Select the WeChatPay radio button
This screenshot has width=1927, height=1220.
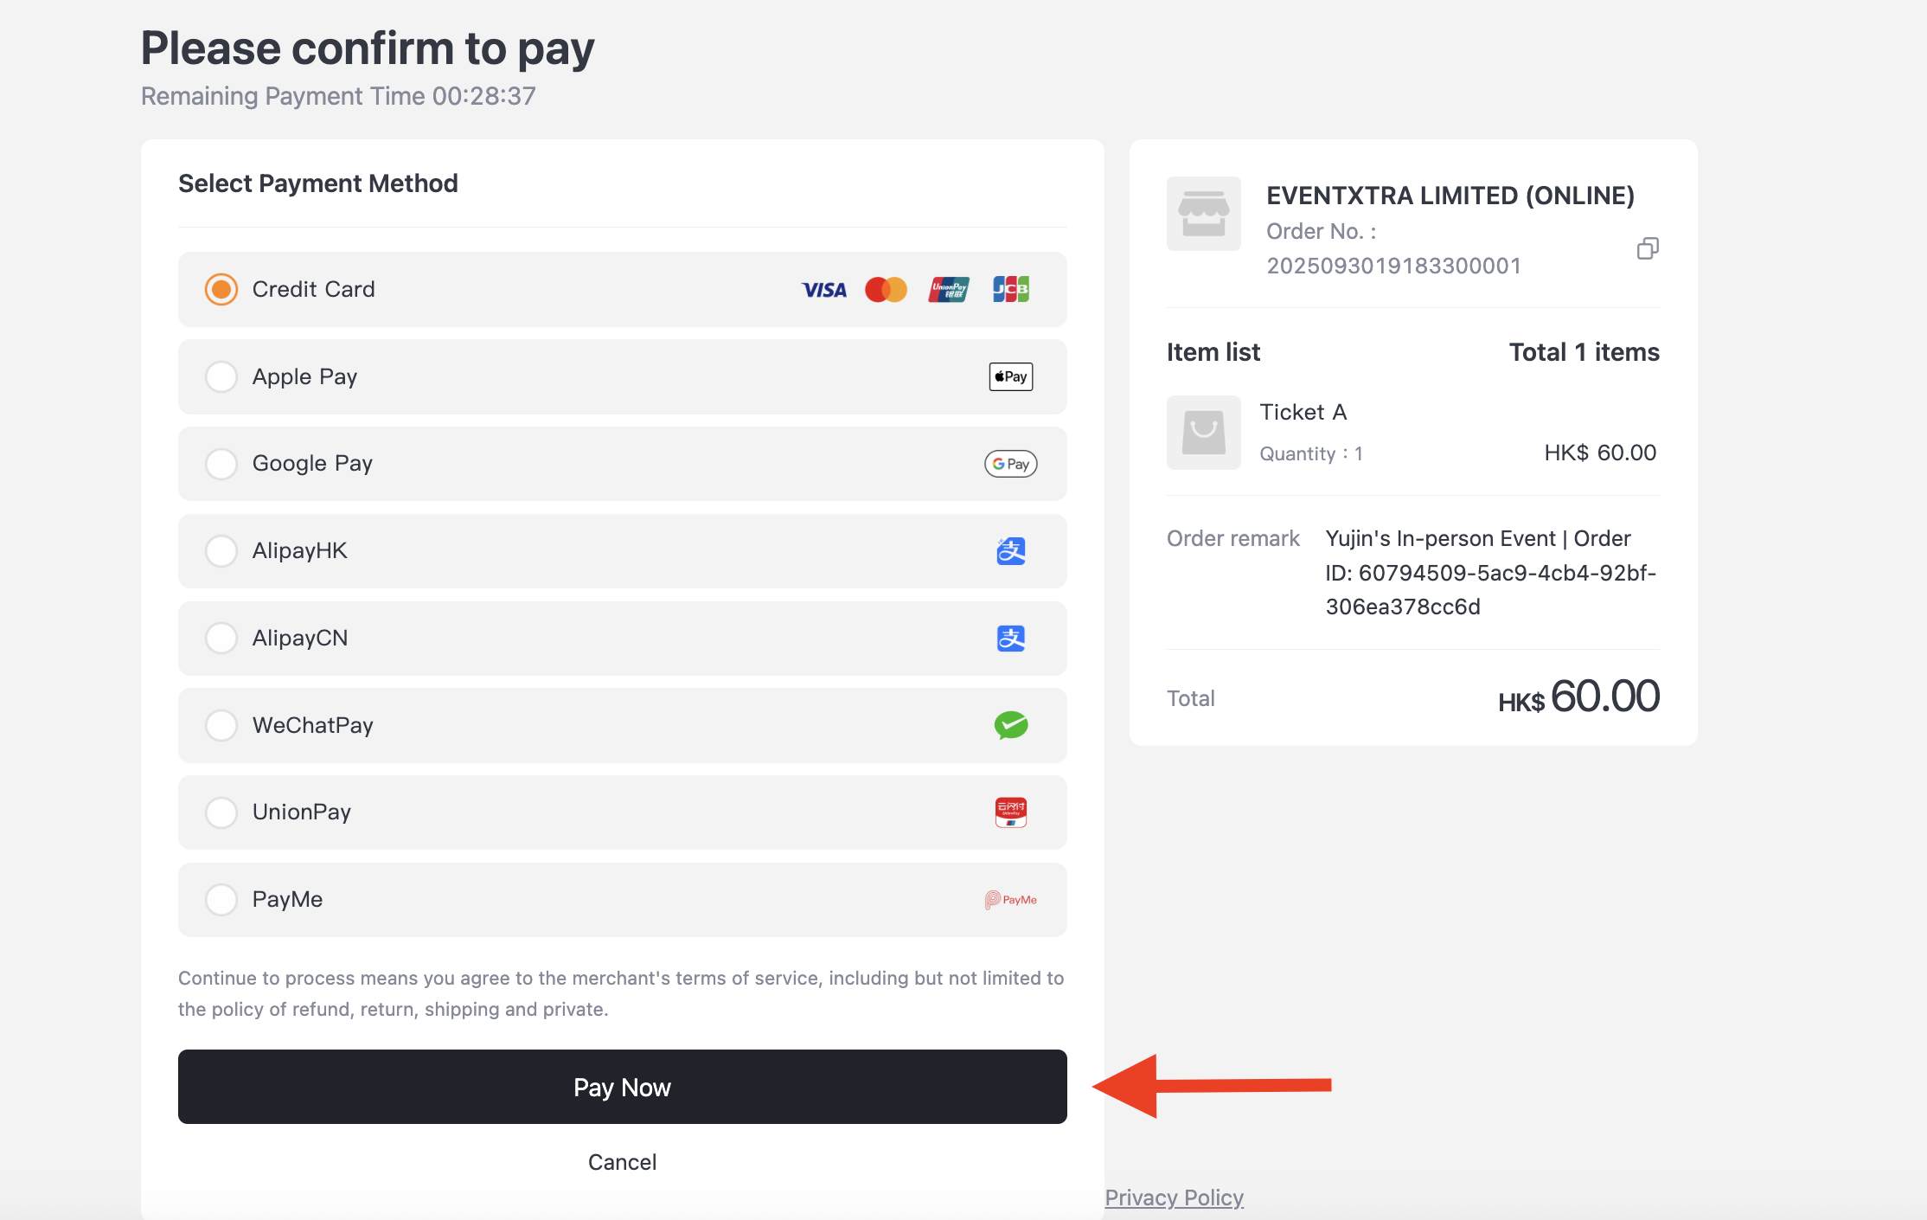(221, 725)
